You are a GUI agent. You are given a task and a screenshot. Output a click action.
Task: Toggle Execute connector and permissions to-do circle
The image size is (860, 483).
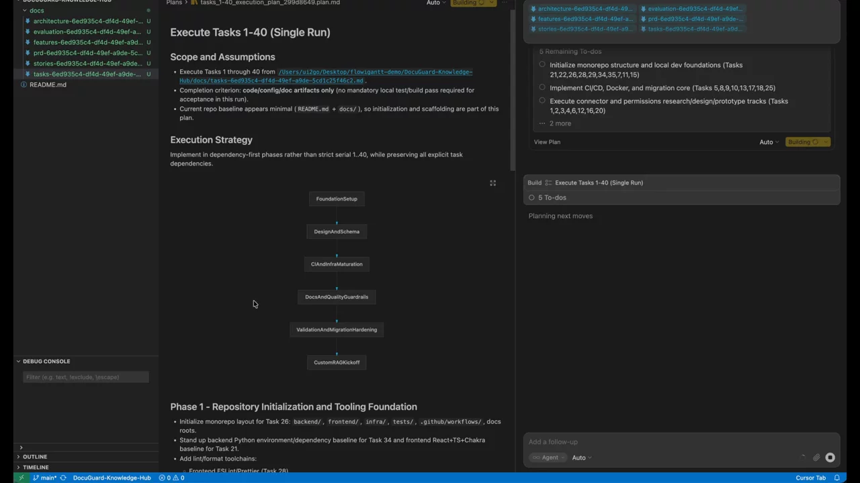pyautogui.click(x=542, y=101)
